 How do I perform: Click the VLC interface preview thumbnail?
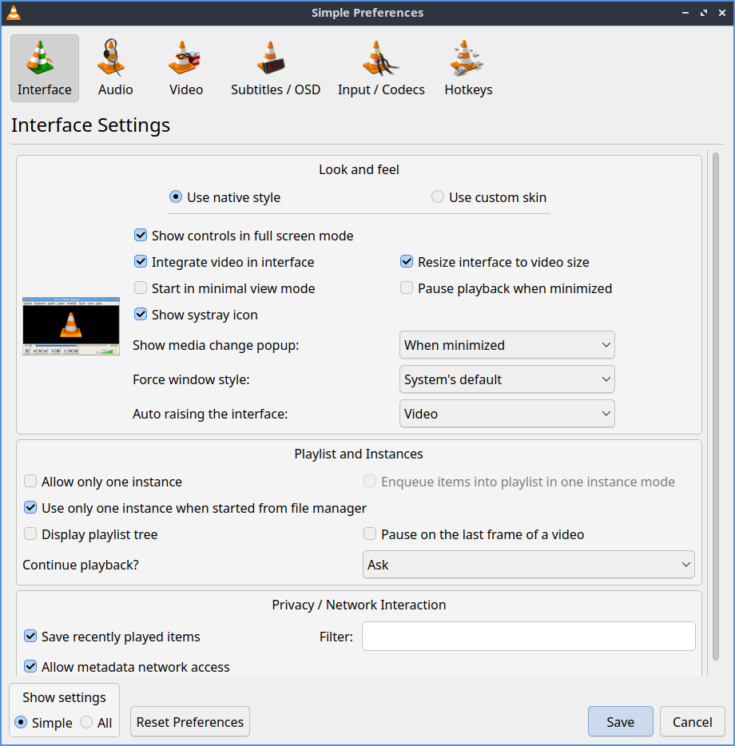pyautogui.click(x=71, y=326)
